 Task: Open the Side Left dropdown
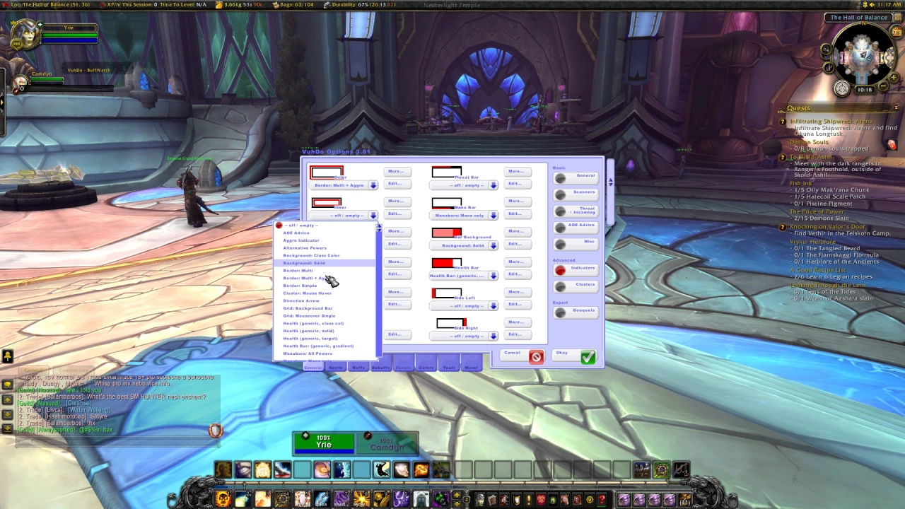(x=465, y=306)
